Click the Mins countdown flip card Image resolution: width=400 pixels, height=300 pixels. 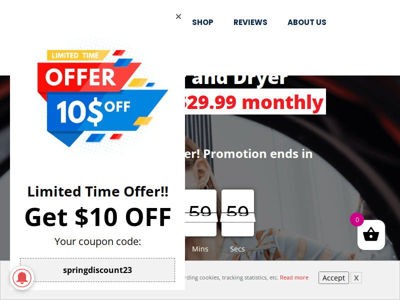point(200,213)
